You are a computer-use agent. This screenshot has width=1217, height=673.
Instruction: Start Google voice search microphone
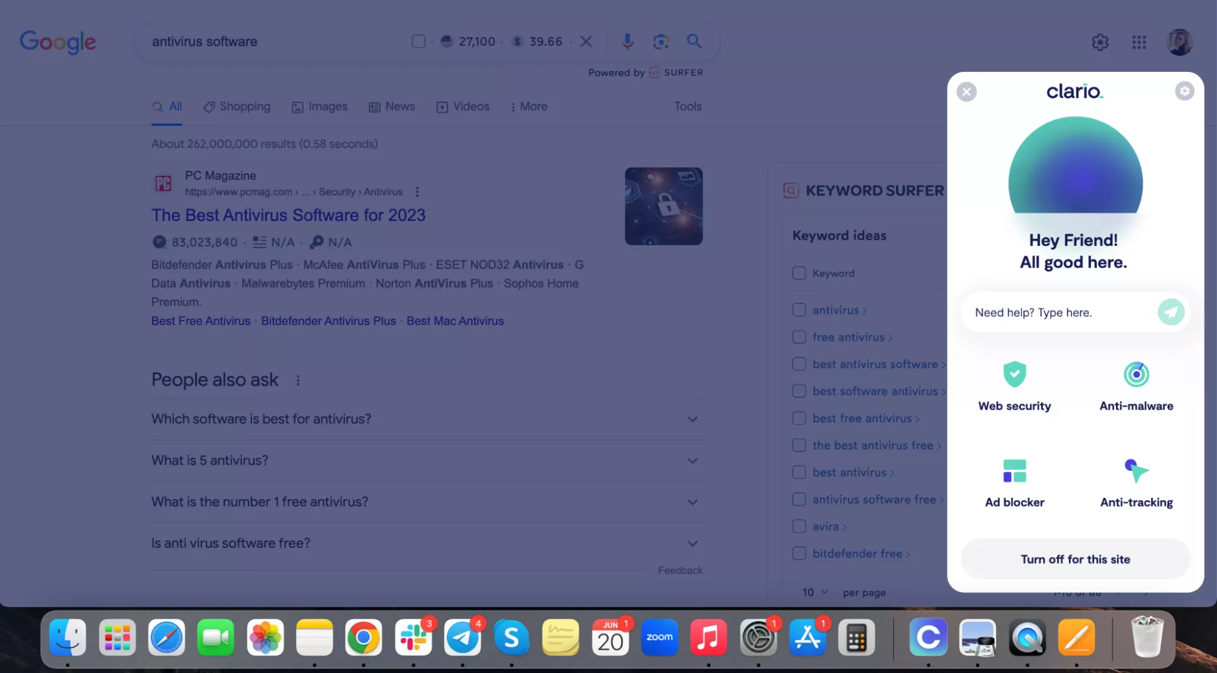tap(627, 41)
